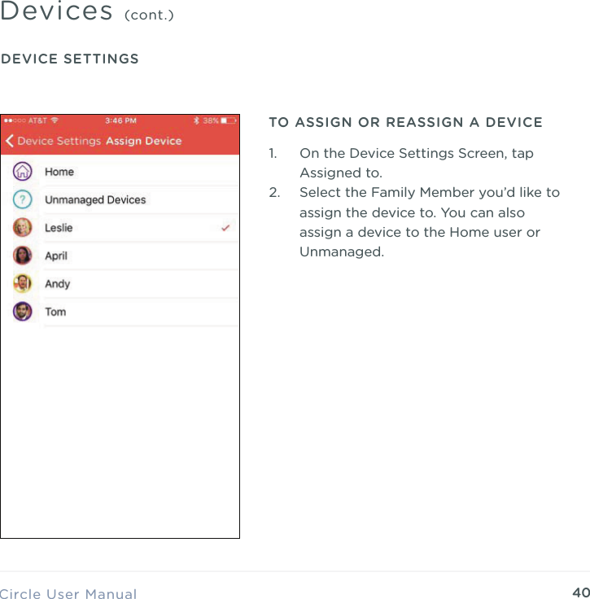Tap the back chevron beside Device Settings

click(x=10, y=141)
